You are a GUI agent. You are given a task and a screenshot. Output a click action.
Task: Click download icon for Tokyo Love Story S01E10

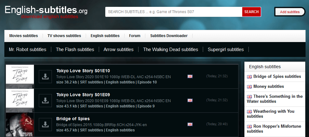tap(45, 77)
